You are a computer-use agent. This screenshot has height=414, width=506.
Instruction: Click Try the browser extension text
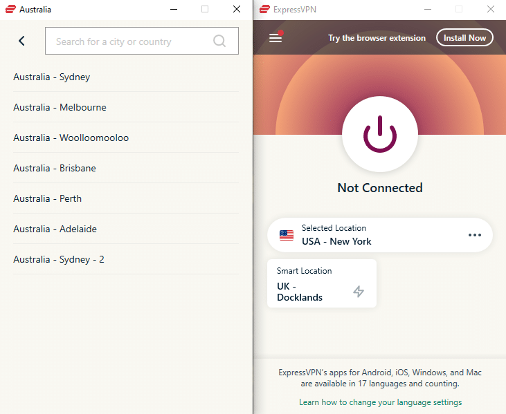point(377,38)
